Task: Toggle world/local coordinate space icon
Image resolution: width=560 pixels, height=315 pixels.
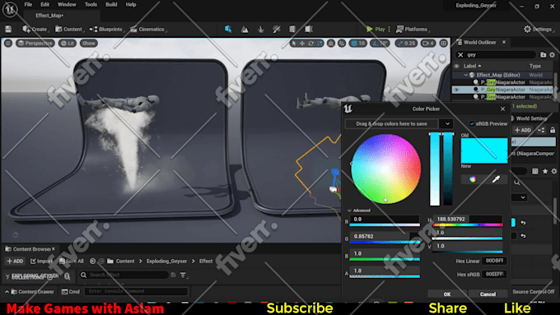Action: [x=331, y=43]
